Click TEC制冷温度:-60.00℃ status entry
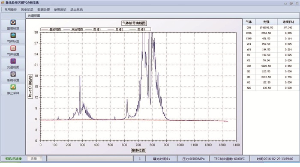This screenshot has height=167, width=300. tap(229, 159)
